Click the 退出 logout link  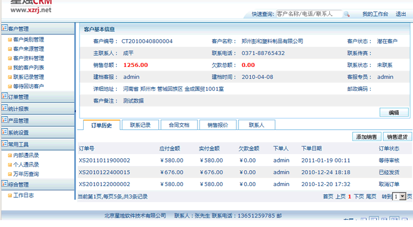tap(401, 14)
